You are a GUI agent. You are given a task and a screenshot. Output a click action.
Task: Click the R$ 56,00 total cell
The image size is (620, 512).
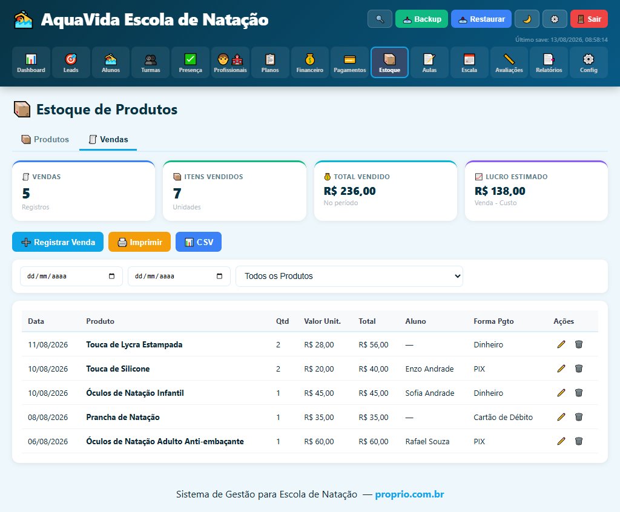tap(373, 345)
